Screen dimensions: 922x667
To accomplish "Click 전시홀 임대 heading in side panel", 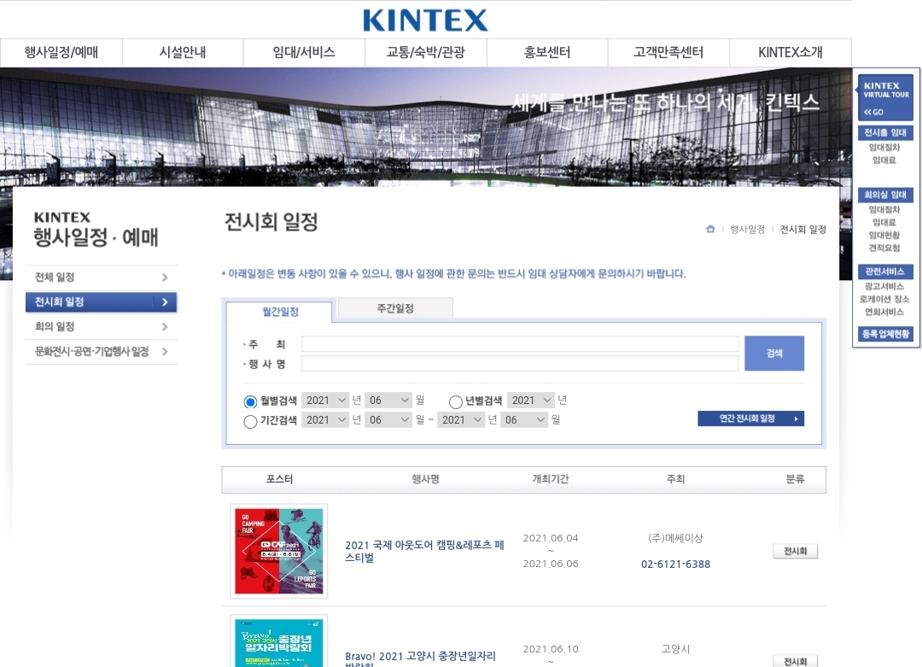I will tap(885, 133).
